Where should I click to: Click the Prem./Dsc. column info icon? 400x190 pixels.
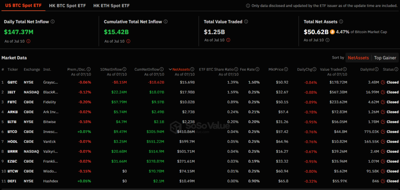pos(89,69)
